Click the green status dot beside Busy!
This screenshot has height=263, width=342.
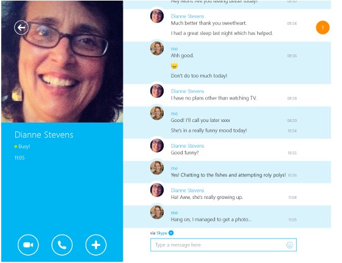point(16,146)
